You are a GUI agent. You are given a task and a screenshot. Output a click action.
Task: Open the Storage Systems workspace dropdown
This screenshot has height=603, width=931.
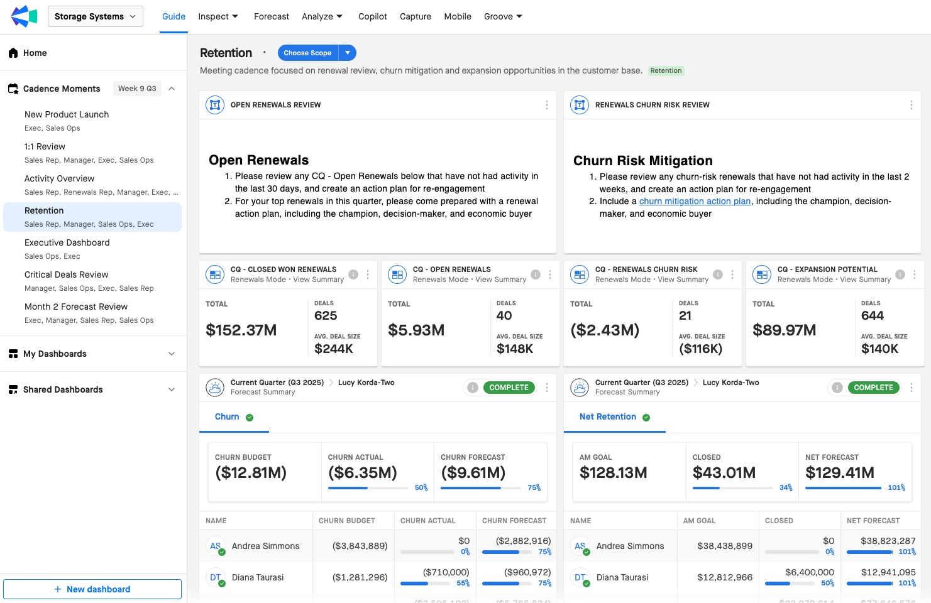pyautogui.click(x=95, y=16)
